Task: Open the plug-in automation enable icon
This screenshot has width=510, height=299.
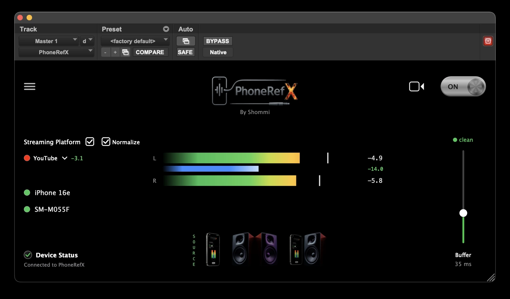Action: 186,41
